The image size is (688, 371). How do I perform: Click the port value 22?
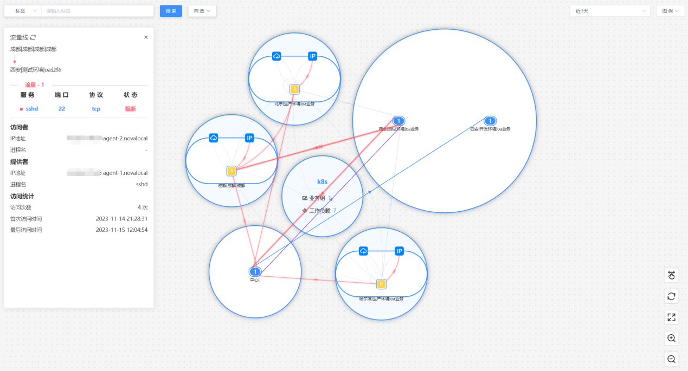(62, 109)
